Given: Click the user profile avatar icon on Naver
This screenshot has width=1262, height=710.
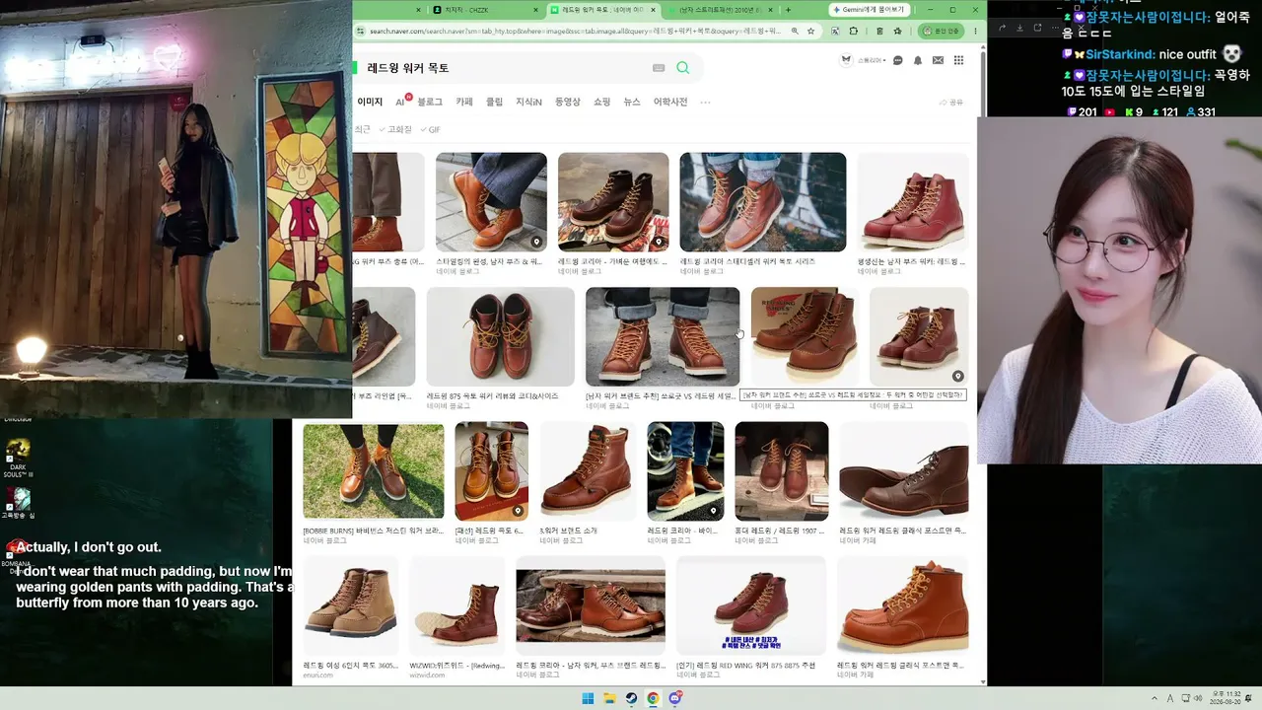Looking at the screenshot, I should [846, 60].
